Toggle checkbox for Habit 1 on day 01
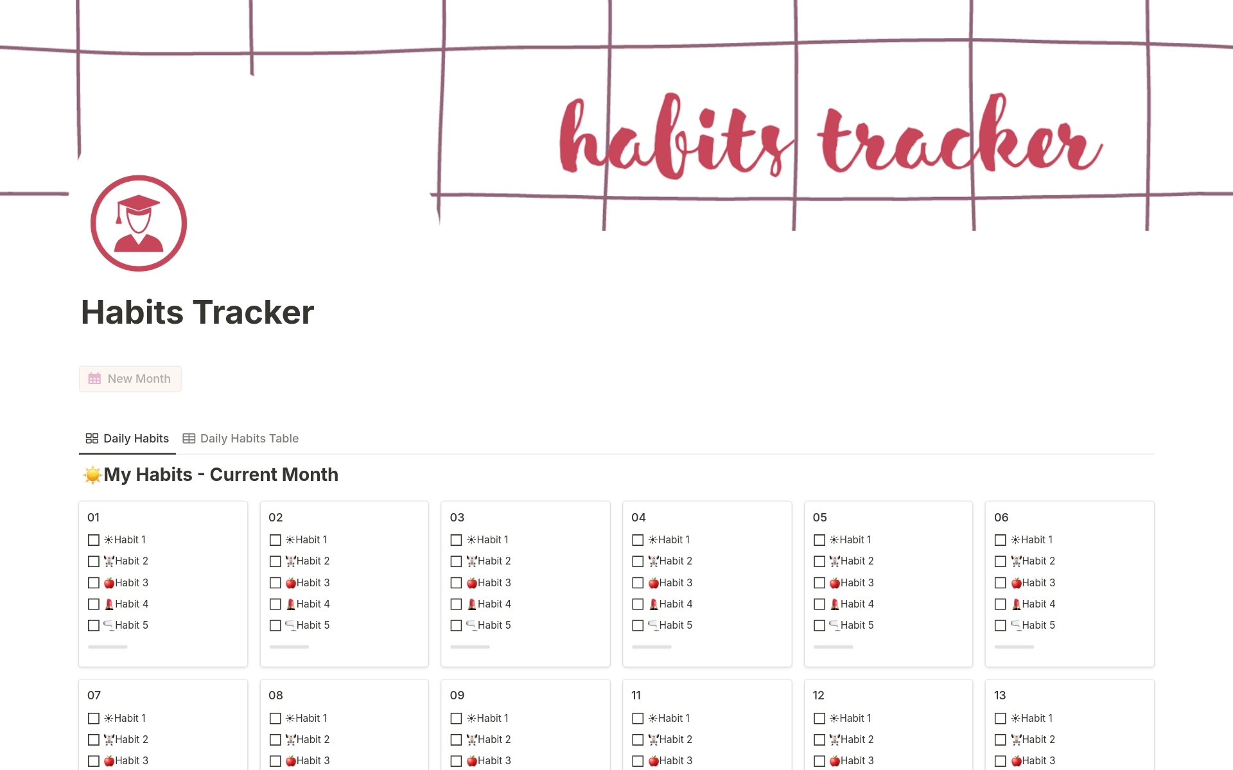Viewport: 1233px width, 770px height. pos(94,540)
